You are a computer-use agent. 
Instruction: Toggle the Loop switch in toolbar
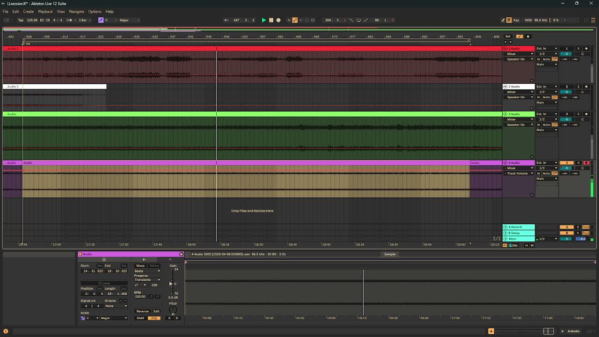tap(358, 20)
